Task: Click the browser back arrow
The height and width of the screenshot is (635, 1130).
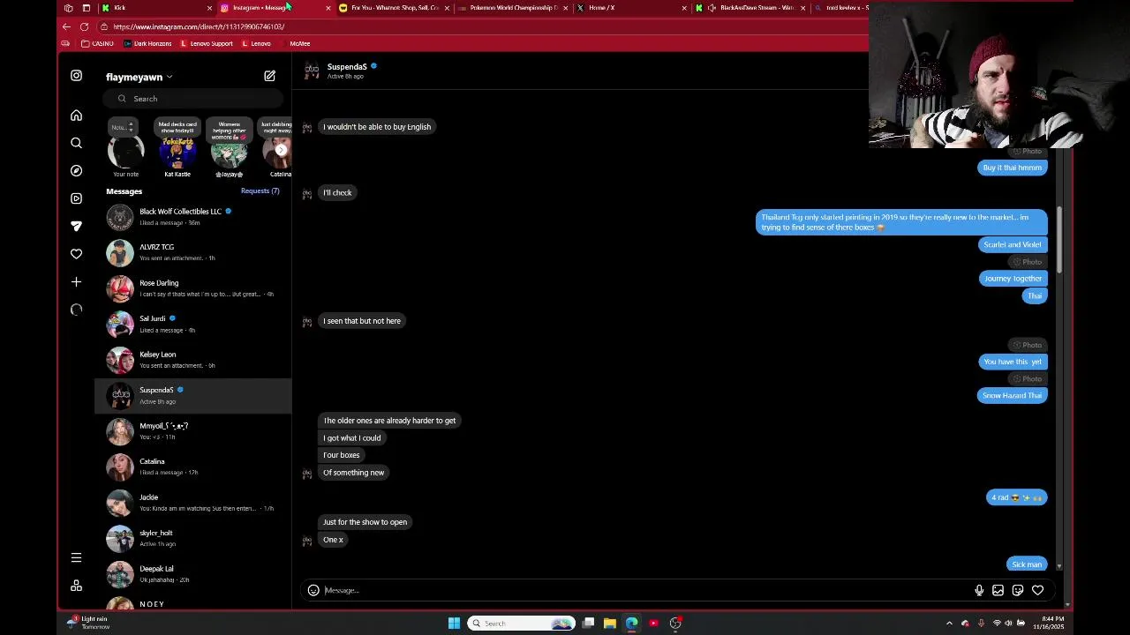Action: (66, 26)
